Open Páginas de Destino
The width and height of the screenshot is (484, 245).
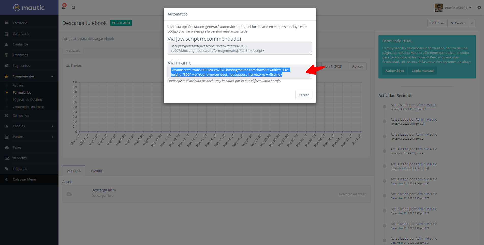click(27, 100)
